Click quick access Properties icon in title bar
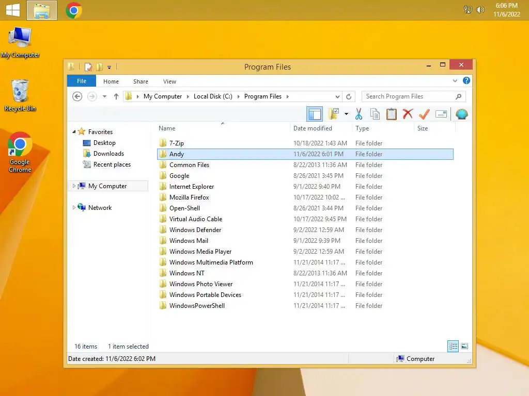Viewport: 529px width, 396px height. (x=88, y=67)
